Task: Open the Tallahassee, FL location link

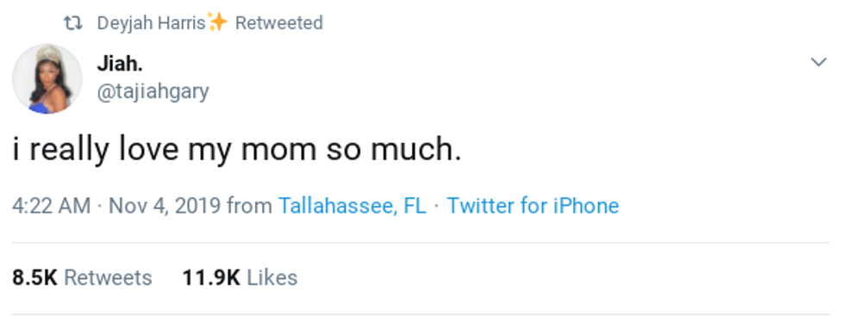Action: (352, 206)
